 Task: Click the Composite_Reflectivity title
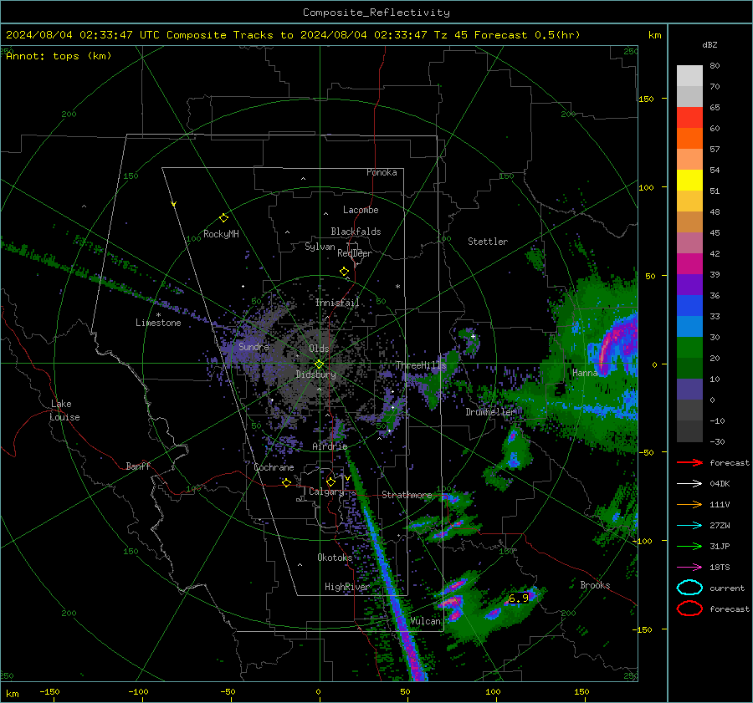point(376,13)
